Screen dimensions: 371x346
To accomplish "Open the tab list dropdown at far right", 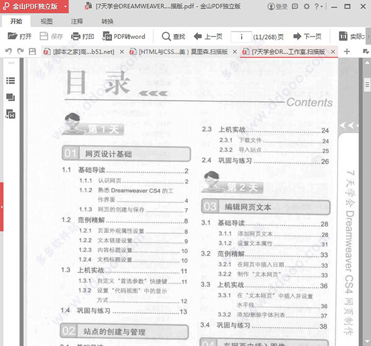I will (x=365, y=51).
